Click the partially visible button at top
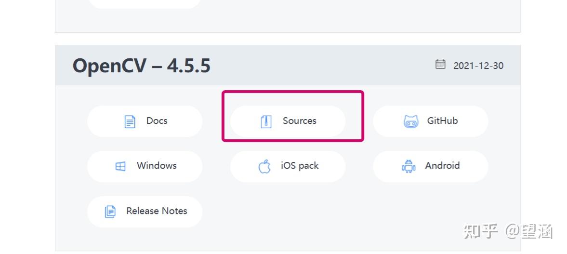This screenshot has height=254, width=567. point(145,4)
